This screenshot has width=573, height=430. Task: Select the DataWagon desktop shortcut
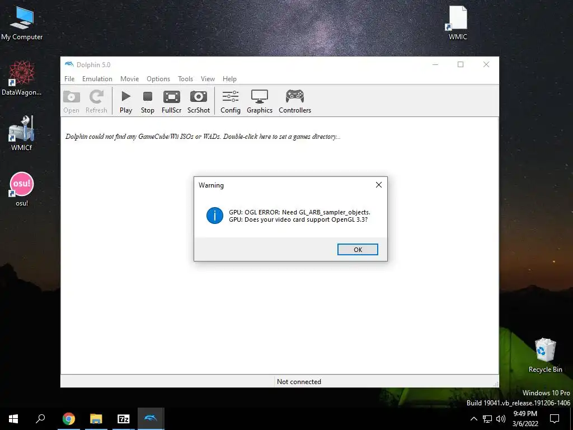pos(22,78)
